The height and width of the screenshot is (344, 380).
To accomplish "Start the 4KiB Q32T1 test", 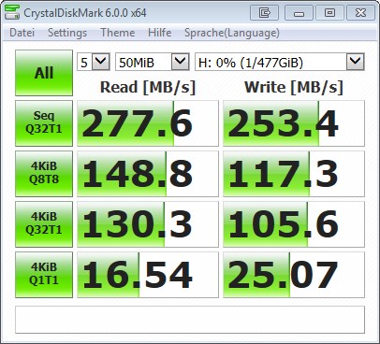I will coord(44,224).
